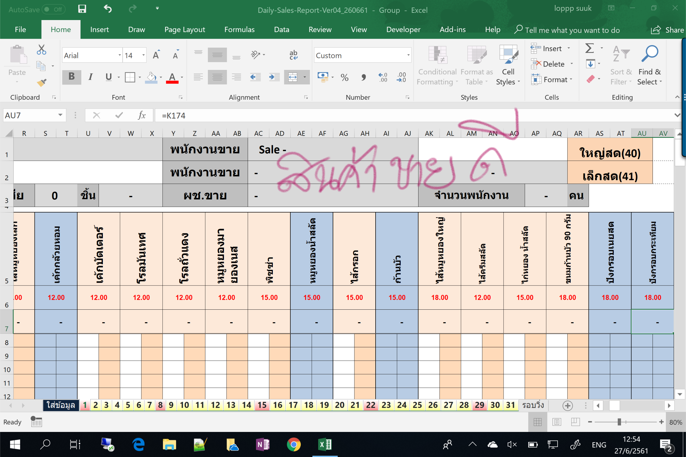Click the Wrap Text icon
The height and width of the screenshot is (457, 686).
pyautogui.click(x=293, y=55)
